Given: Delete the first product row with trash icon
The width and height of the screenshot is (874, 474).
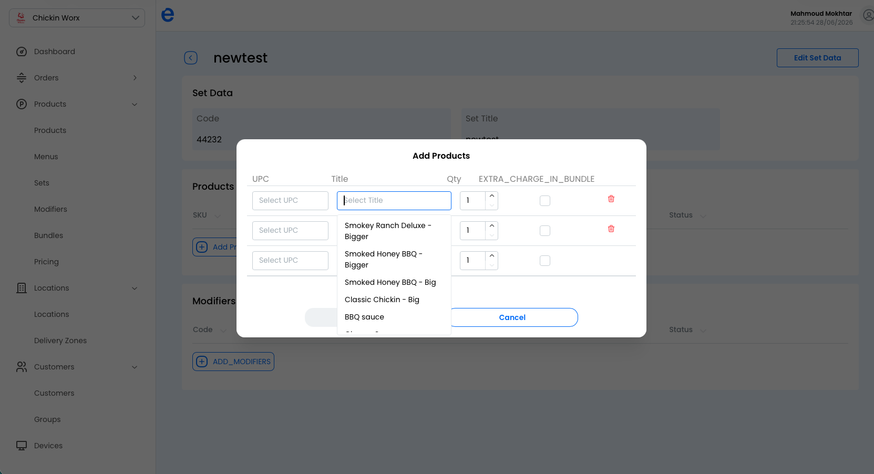Looking at the screenshot, I should tap(611, 199).
